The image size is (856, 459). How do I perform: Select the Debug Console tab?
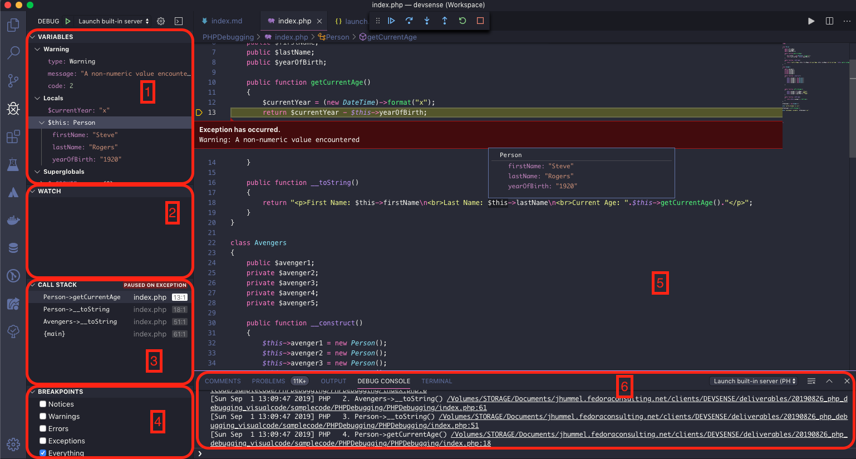tap(383, 381)
